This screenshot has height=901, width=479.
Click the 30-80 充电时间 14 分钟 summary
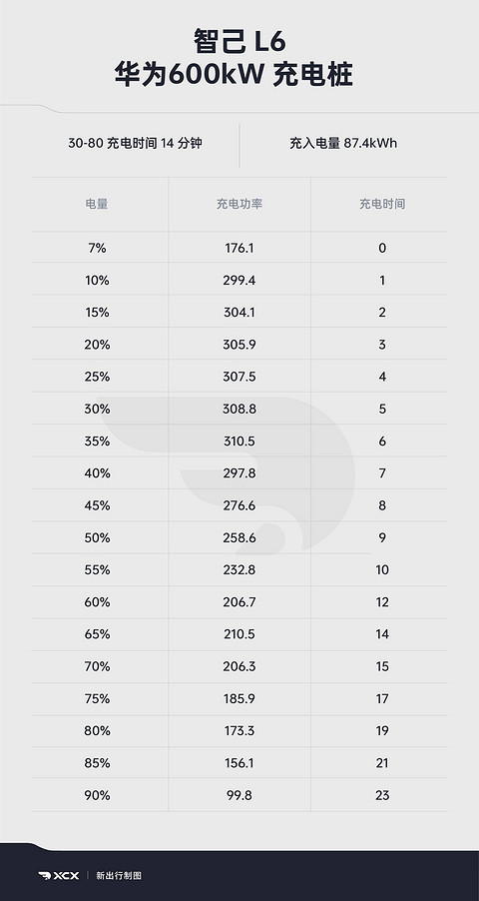coord(135,143)
